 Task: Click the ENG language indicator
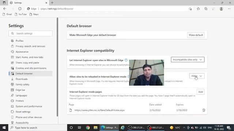tap(210, 128)
